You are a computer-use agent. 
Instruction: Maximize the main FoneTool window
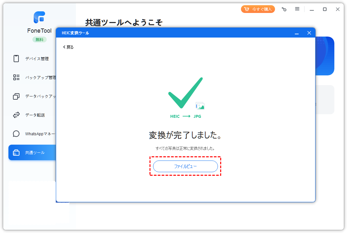pos(325,9)
